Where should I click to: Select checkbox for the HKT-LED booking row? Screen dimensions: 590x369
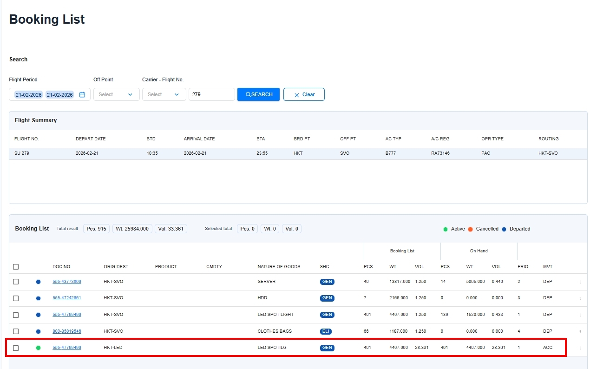16,348
